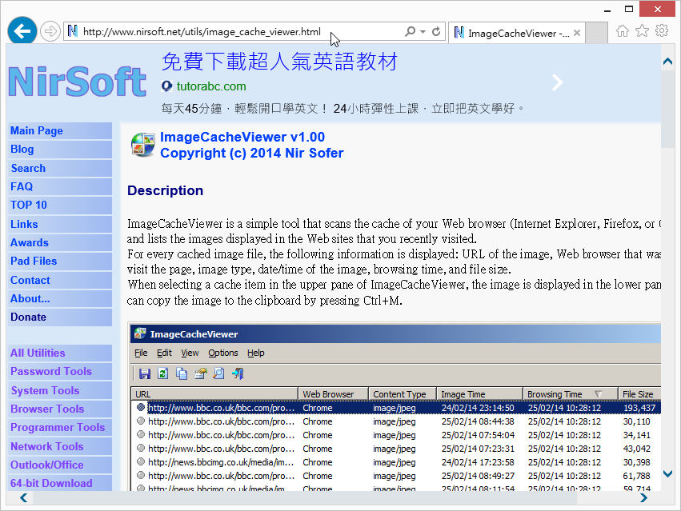
Task: Open System Tools category link
Action: pyautogui.click(x=60, y=390)
